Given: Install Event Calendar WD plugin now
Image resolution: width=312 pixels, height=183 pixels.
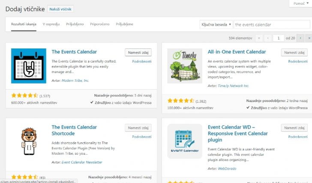Looking at the screenshot, I should coord(294,128).
